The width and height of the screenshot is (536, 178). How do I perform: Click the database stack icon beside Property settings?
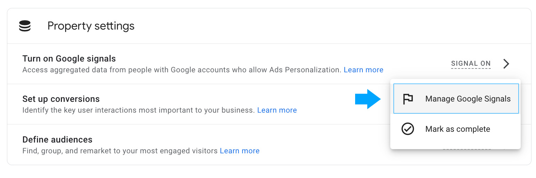tap(25, 26)
